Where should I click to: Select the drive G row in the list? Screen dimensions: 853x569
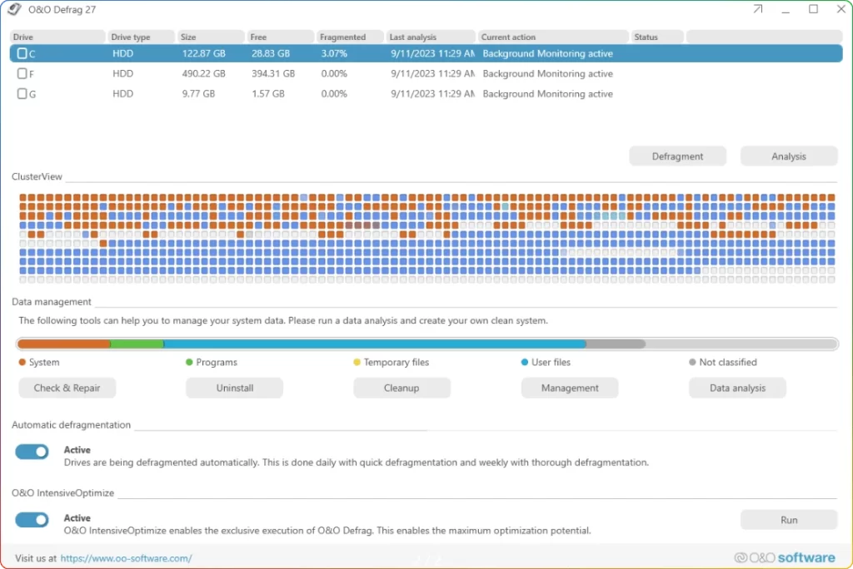[x=333, y=93]
